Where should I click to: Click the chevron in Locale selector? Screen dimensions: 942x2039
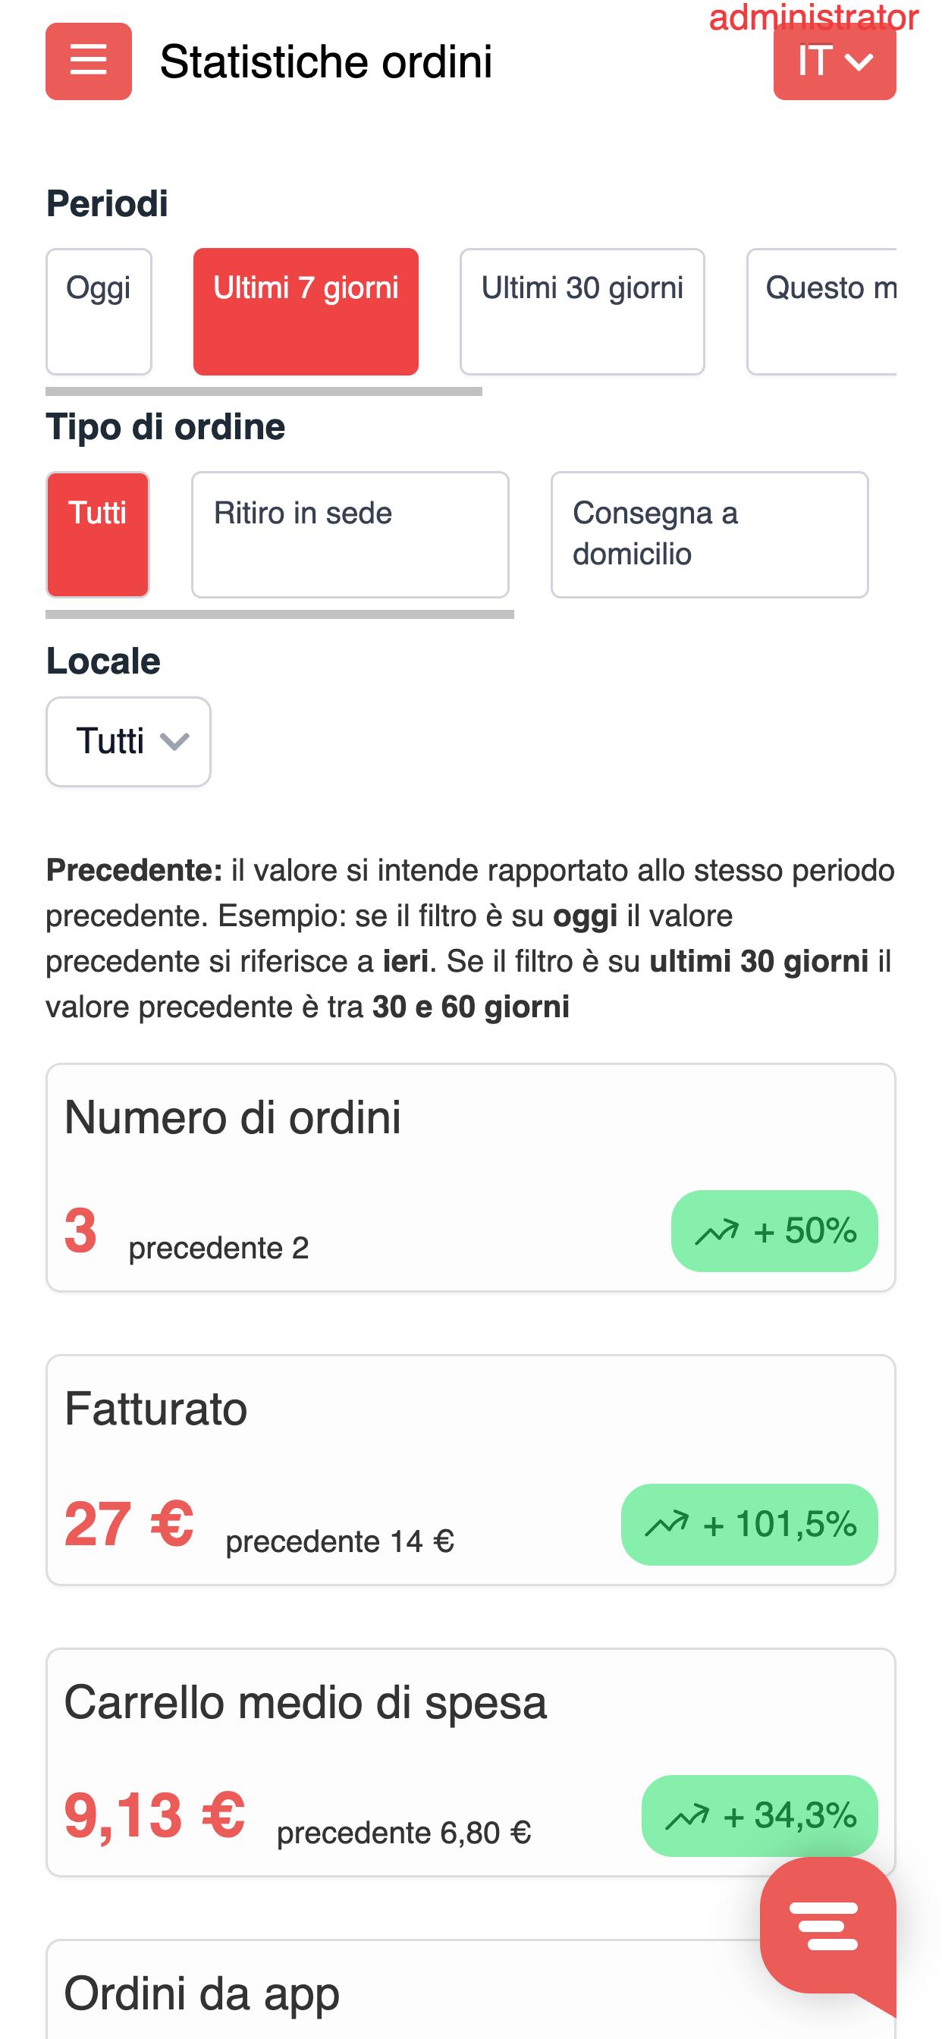(174, 742)
